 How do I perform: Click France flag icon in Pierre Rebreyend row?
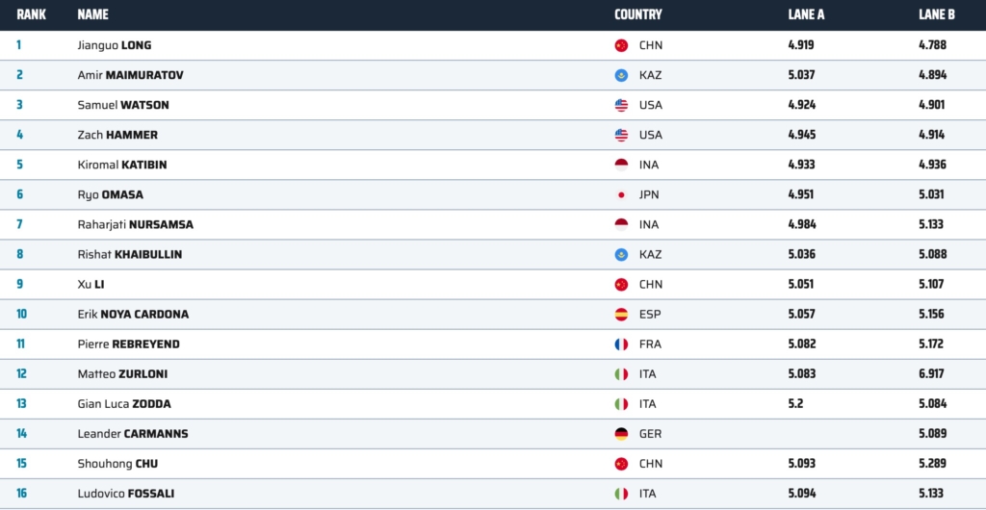[x=621, y=344]
